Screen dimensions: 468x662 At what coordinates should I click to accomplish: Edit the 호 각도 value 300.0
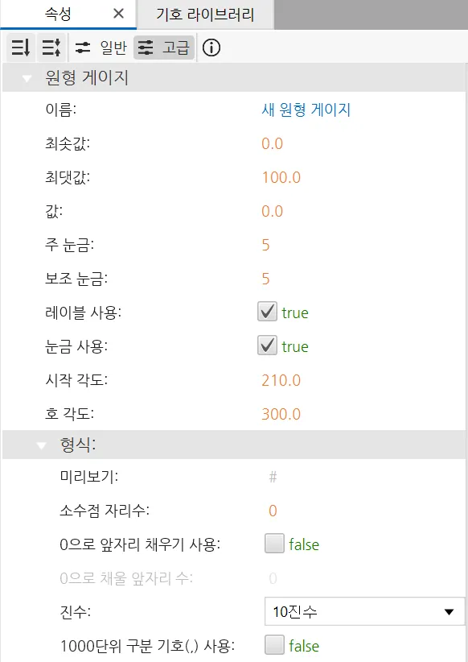coord(281,414)
